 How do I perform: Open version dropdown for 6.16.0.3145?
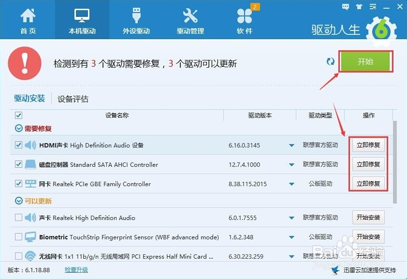point(291,146)
